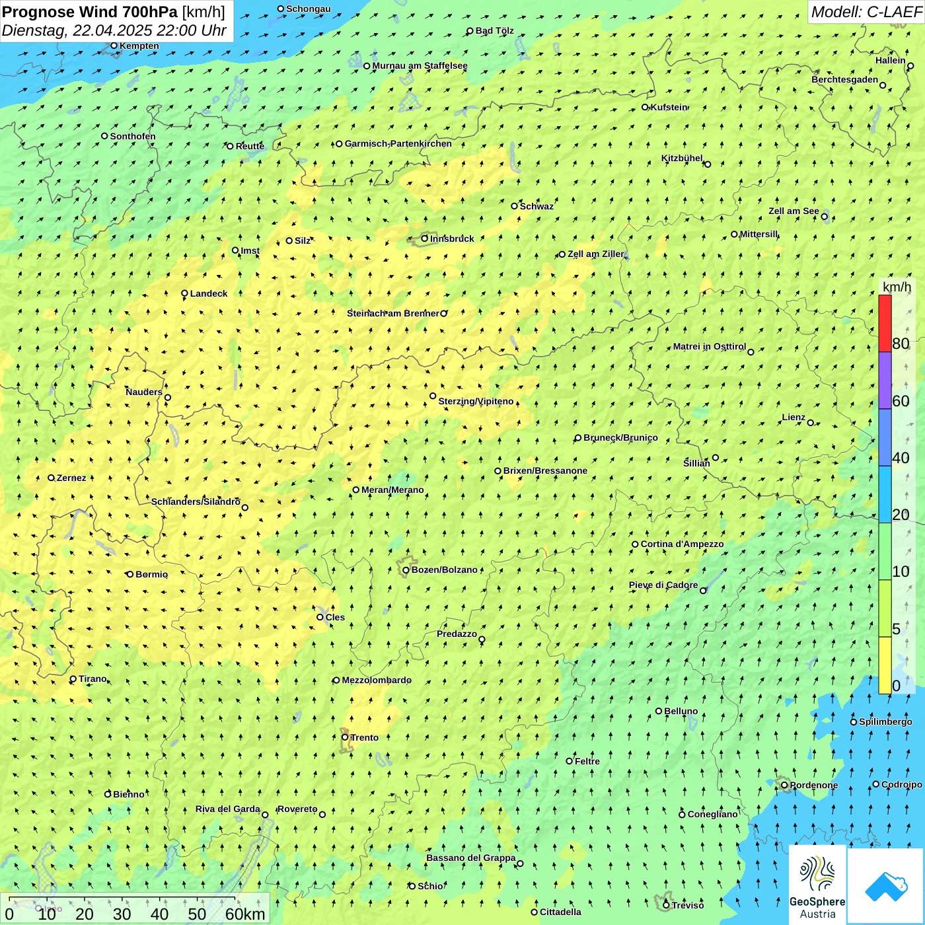
Task: Click the Cles location marker
Action: [x=320, y=617]
